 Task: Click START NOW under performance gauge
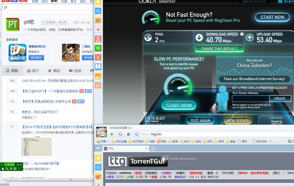[x=179, y=105]
